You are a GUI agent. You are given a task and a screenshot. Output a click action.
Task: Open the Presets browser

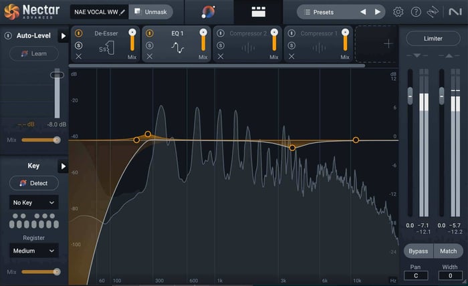(x=319, y=12)
